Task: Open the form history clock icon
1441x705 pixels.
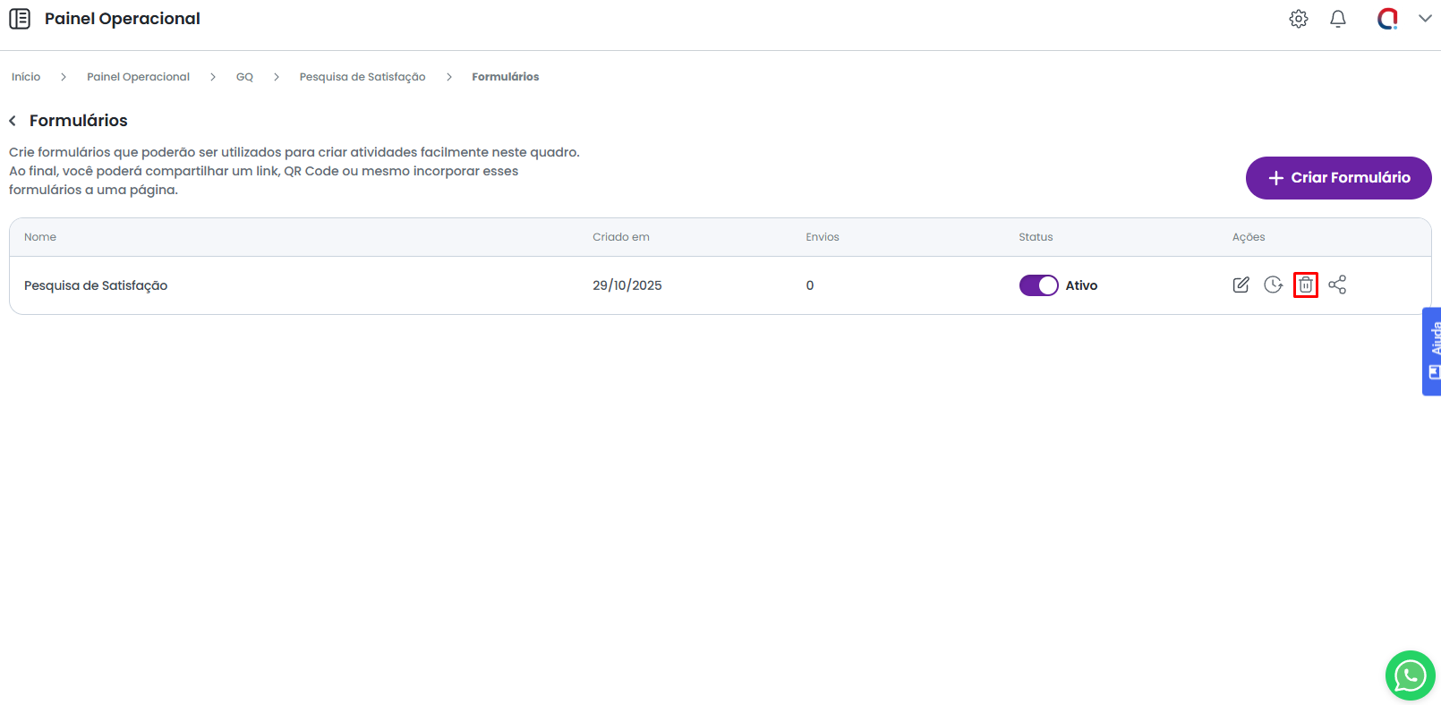Action: 1273,285
